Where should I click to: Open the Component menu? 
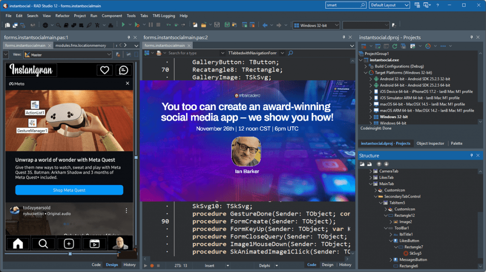coord(112,16)
